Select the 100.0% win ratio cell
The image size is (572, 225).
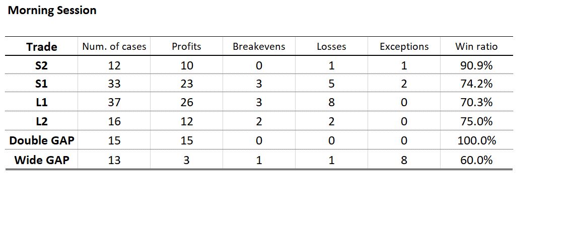coord(476,140)
